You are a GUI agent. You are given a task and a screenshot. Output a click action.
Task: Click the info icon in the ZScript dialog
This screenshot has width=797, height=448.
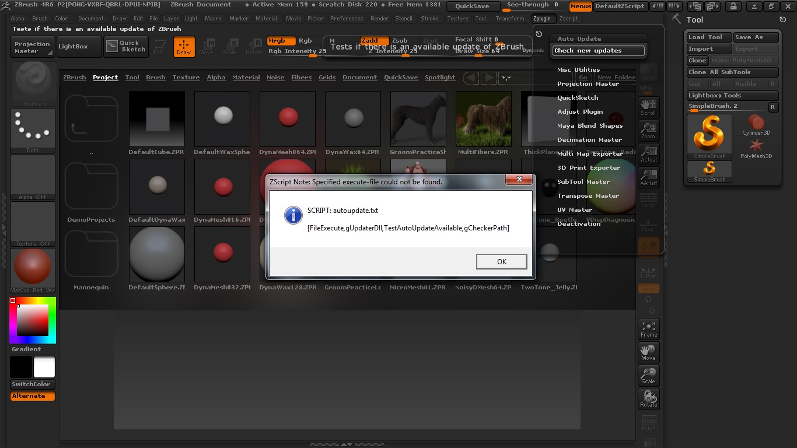coord(293,215)
